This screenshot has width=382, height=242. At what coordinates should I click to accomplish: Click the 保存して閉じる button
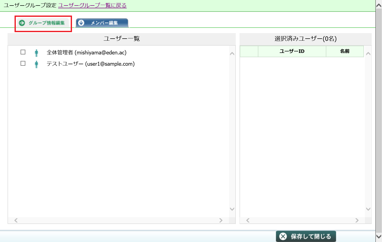click(306, 236)
